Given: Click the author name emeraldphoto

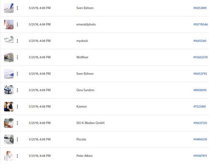Looking at the screenshot, I should (86, 25).
